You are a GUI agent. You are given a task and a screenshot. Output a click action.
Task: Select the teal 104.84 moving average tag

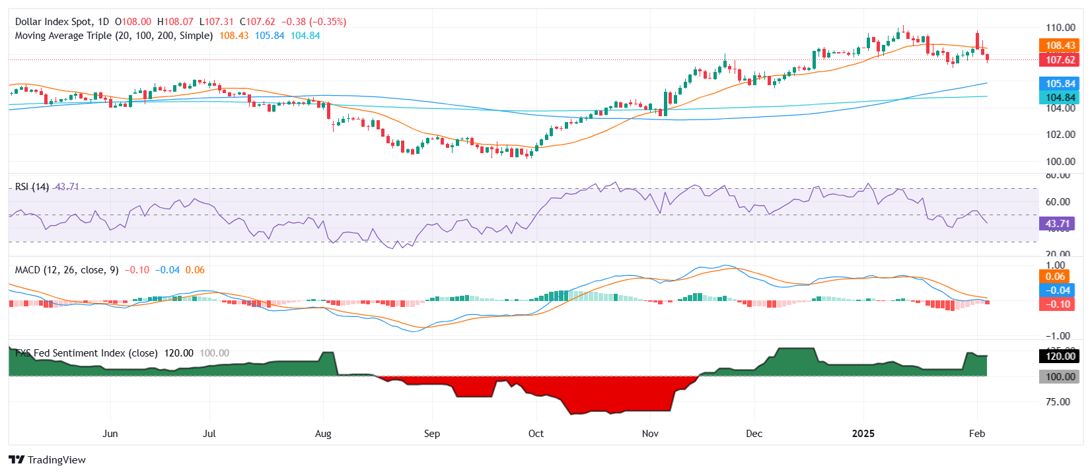pos(1060,98)
